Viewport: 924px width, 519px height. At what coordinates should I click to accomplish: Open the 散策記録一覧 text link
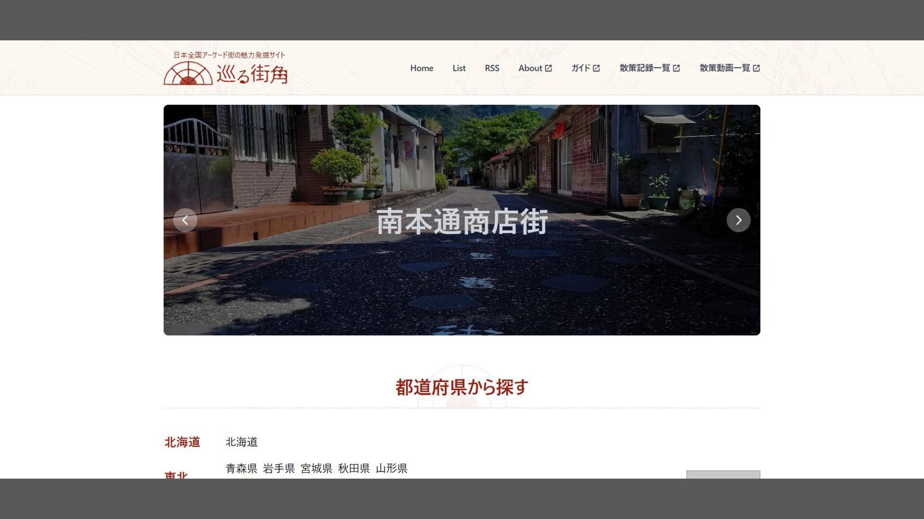644,68
